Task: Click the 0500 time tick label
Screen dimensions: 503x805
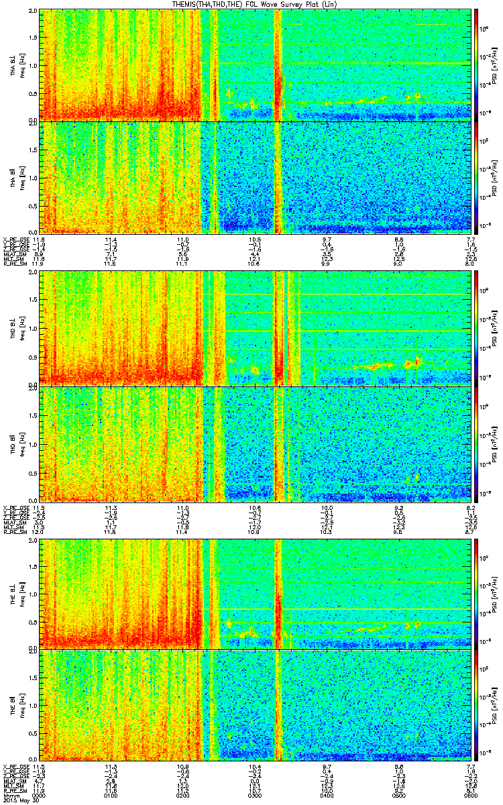Action: [399, 796]
